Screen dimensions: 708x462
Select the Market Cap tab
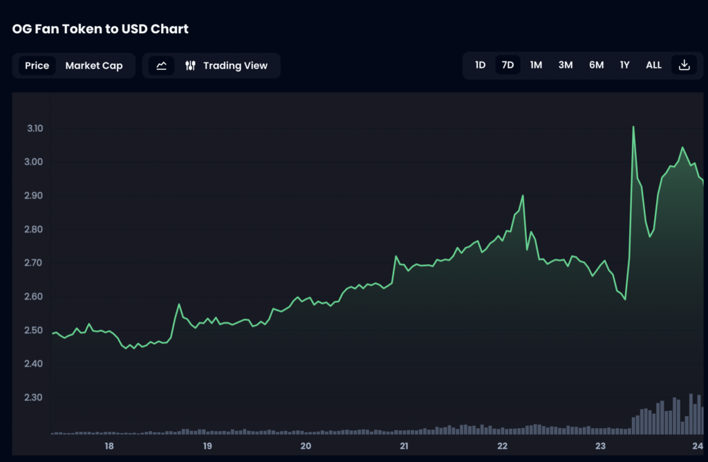94,66
